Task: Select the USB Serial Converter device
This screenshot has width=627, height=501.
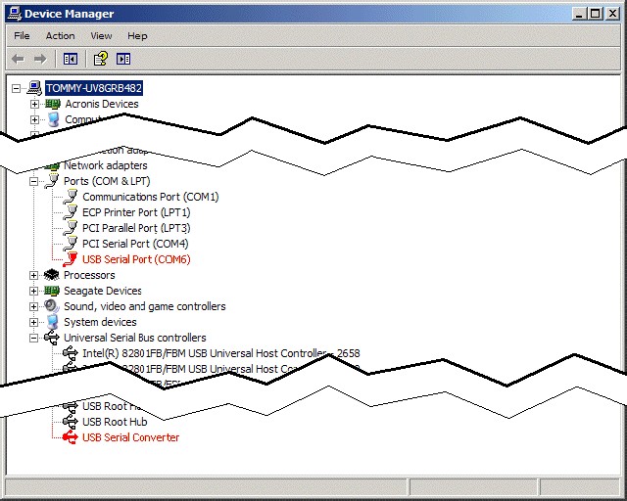Action: click(130, 437)
